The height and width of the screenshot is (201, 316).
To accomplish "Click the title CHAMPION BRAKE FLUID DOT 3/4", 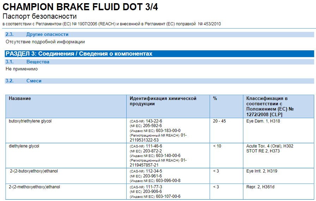I will [x=80, y=7].
